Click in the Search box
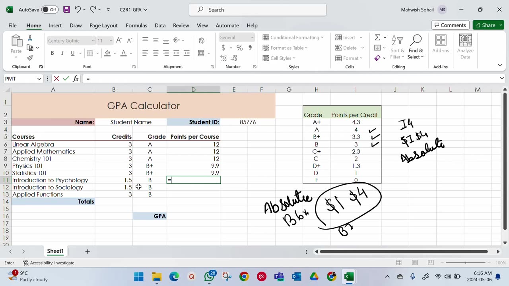This screenshot has height=286, width=509. (258, 10)
